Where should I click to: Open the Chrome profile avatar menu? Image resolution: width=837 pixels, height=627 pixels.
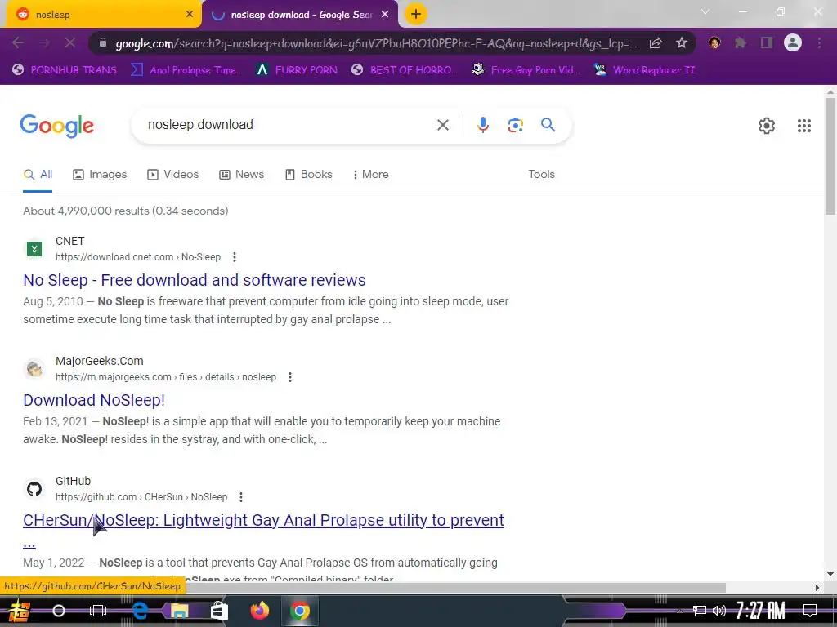click(x=793, y=43)
